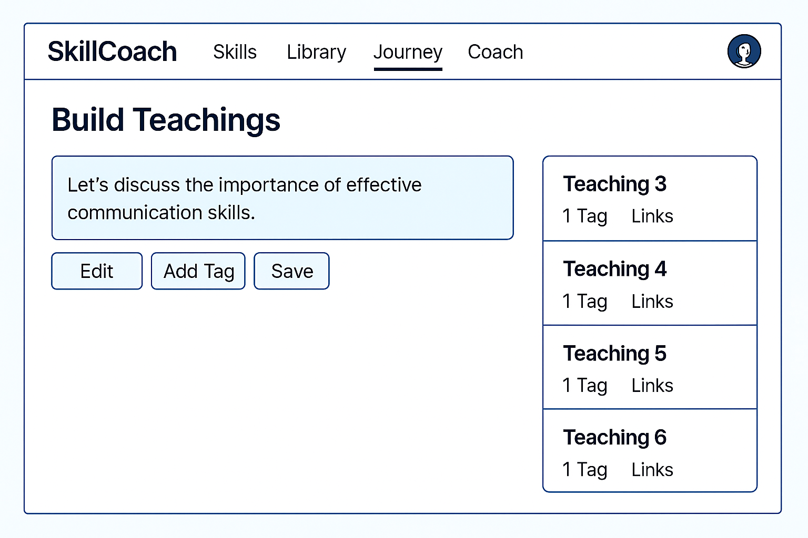
Task: Open Teaching 3 from the sidebar
Action: (614, 184)
